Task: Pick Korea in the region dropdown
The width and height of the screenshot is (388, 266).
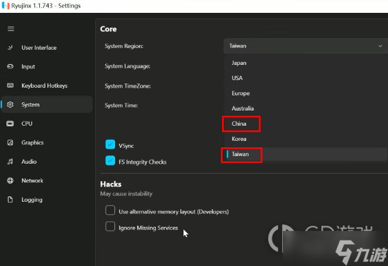Action: pyautogui.click(x=306, y=139)
